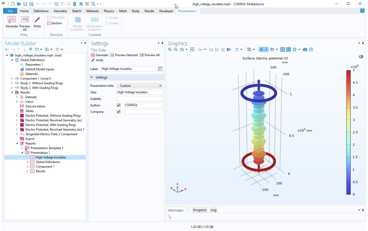Screen dimensions: 368x231
Task: Click the Zoom In icon in Graphics
Action: pyautogui.click(x=170, y=49)
